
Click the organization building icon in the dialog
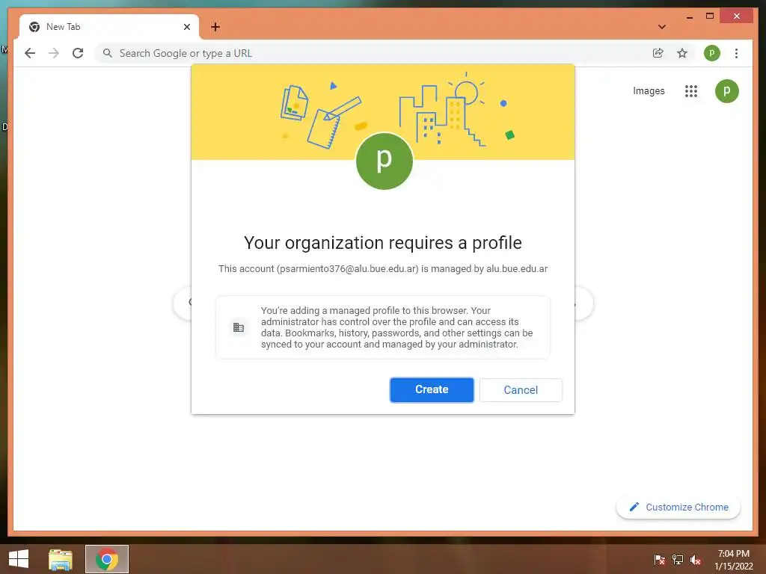pyautogui.click(x=239, y=327)
